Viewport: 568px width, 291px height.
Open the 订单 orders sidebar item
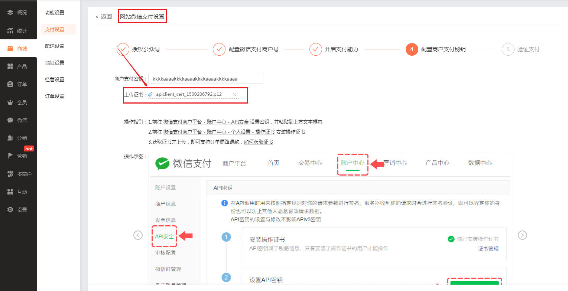click(x=19, y=84)
